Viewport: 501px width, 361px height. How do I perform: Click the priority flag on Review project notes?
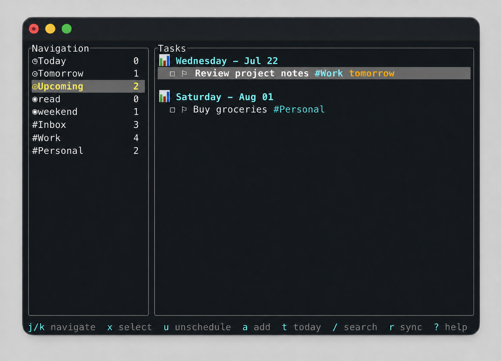(x=184, y=73)
